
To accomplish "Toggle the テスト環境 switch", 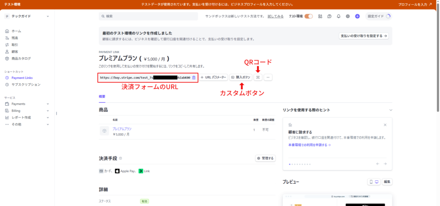I will (309, 16).
